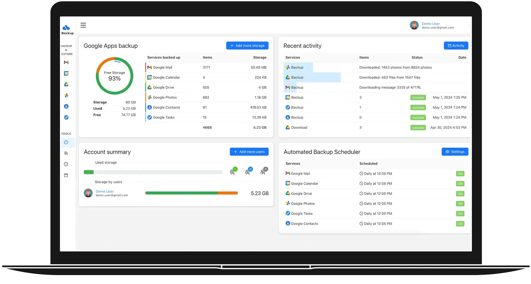
Task: Click Google Photos 1.18 GB storage value
Action: point(260,97)
